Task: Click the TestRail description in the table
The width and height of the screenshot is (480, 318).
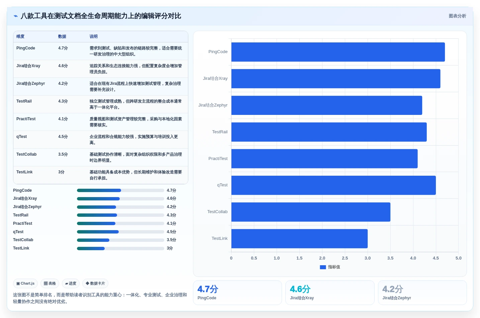Action: pos(136,104)
